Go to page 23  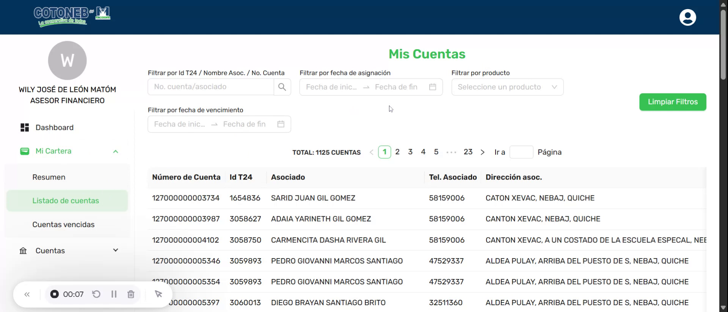468,152
